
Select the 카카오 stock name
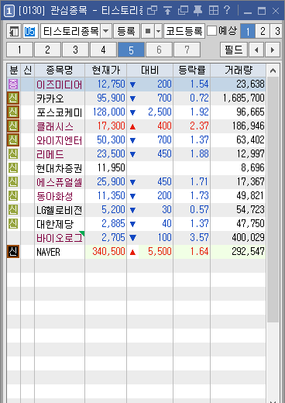click(50, 98)
